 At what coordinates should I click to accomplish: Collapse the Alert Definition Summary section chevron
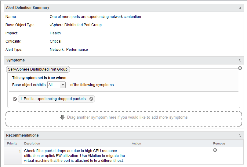click(240, 8)
